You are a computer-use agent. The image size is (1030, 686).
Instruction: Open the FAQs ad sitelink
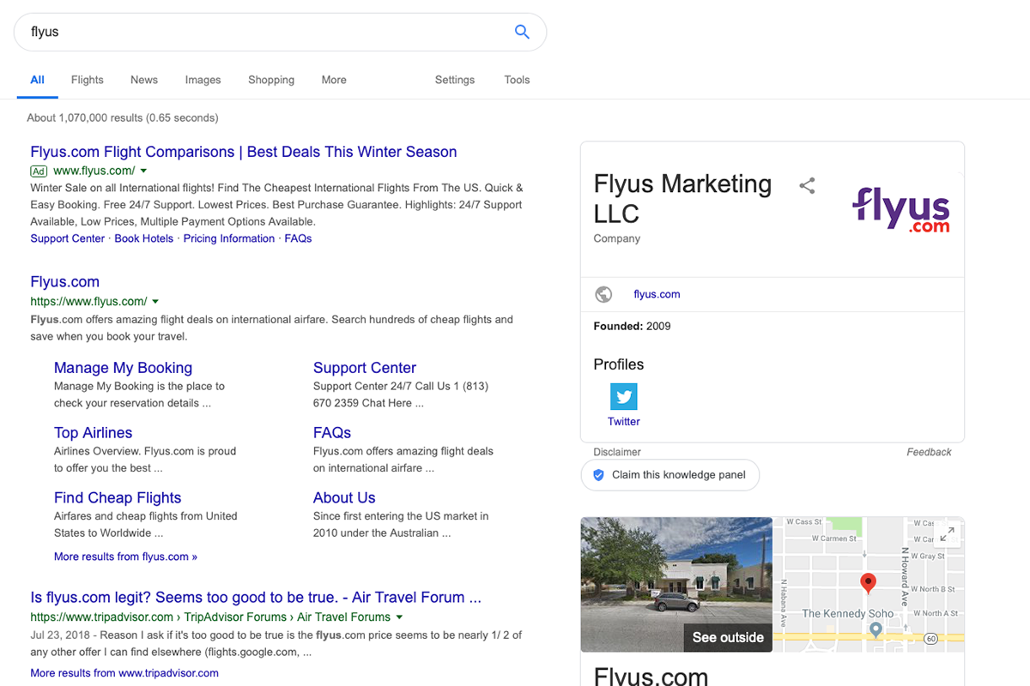[298, 238]
